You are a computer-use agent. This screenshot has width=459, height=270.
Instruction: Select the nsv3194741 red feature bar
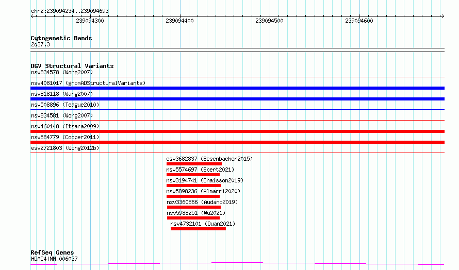(193, 185)
